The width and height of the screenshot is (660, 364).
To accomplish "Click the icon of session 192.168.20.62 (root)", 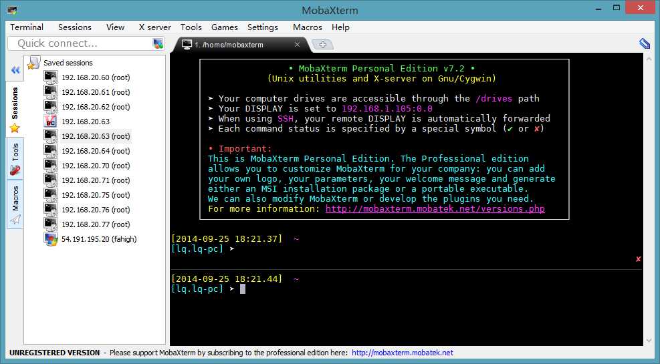I will pyautogui.click(x=51, y=107).
